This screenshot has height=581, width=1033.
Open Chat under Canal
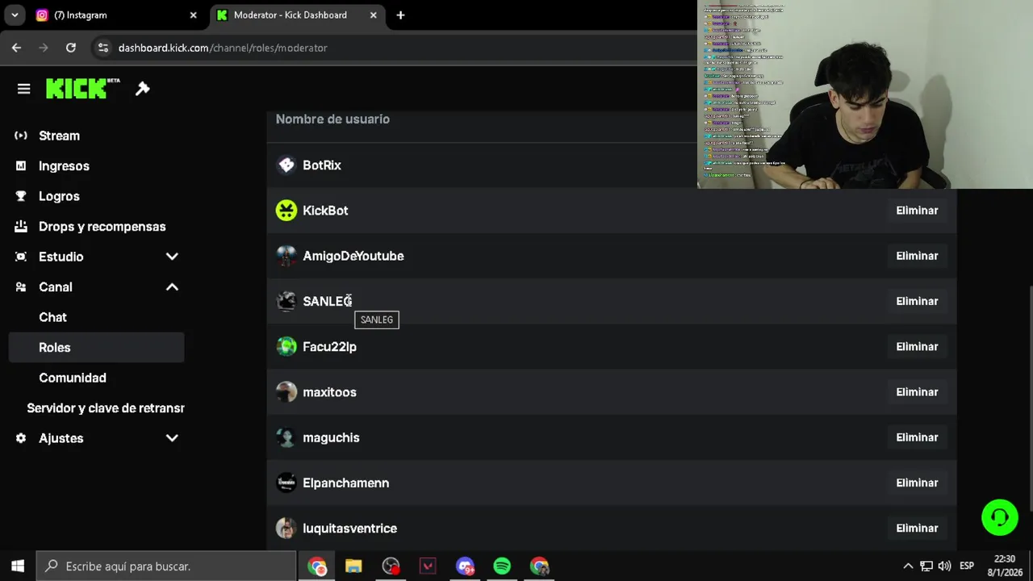(x=52, y=317)
